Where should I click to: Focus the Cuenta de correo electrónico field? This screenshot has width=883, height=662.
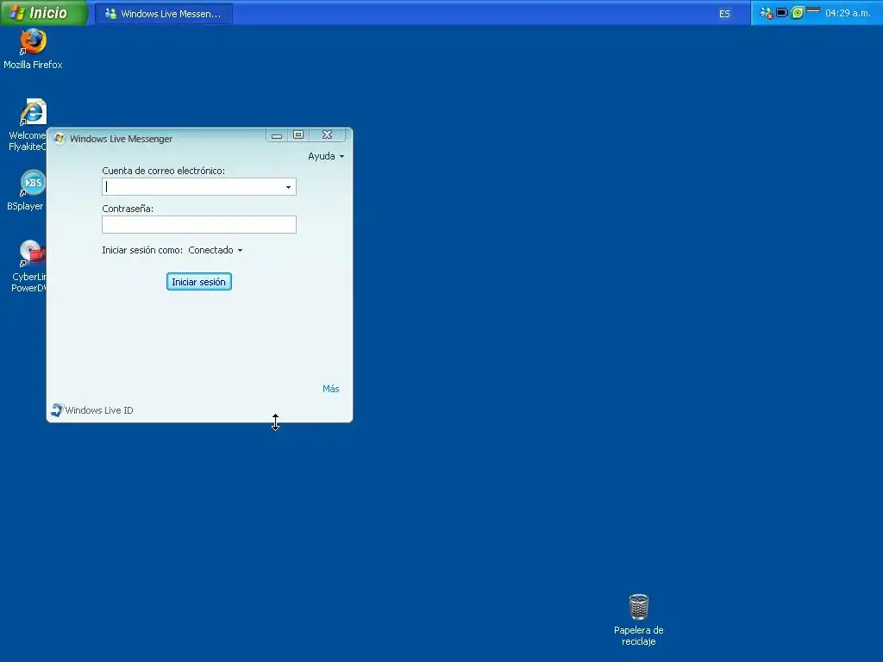199,187
